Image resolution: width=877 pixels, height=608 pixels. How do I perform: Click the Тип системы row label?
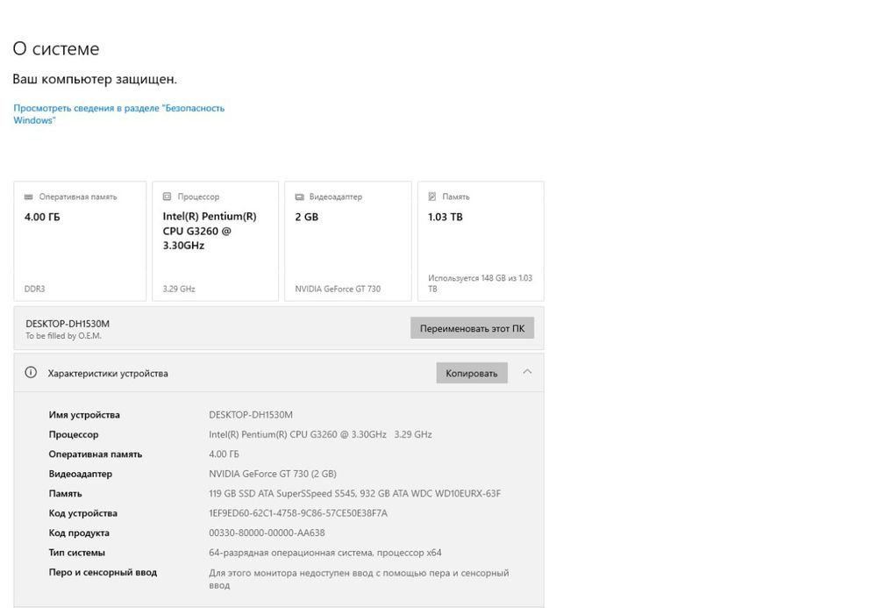point(77,553)
